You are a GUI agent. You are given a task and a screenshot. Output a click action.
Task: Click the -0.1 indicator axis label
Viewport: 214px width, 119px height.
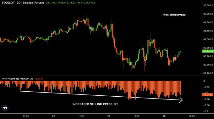(206, 111)
